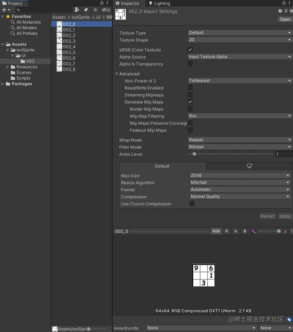The width and height of the screenshot is (293, 332).
Task: Open search by label tag icon
Action: click(86, 10)
